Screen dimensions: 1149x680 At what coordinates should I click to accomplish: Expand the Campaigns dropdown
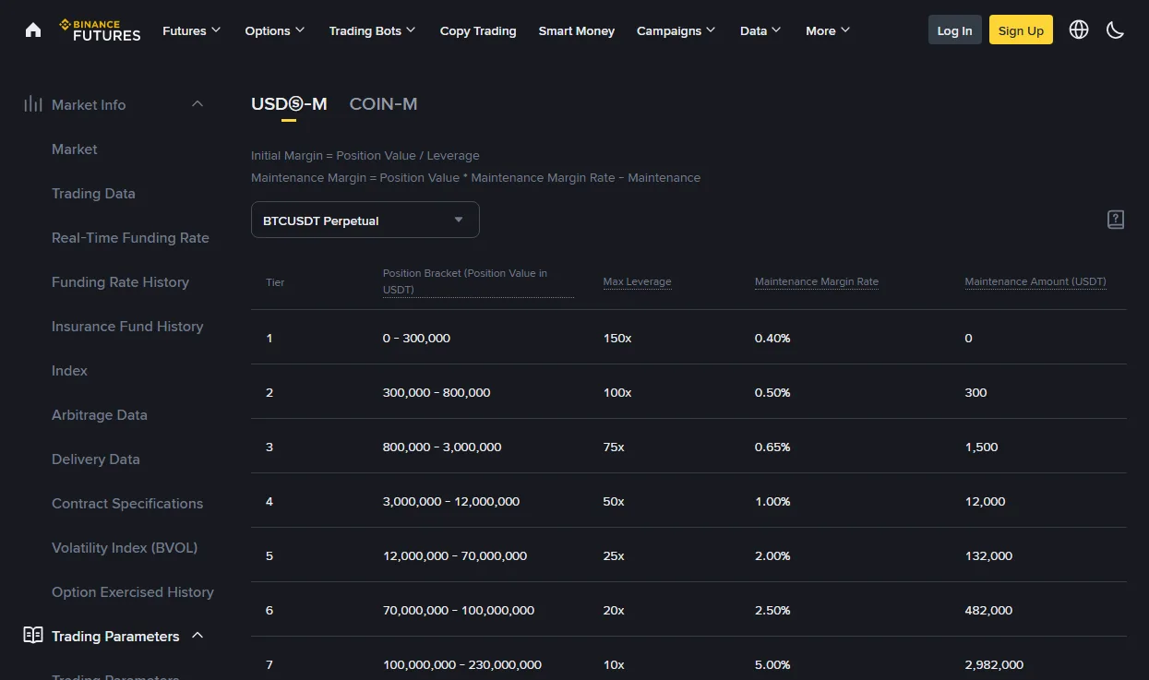click(x=676, y=30)
